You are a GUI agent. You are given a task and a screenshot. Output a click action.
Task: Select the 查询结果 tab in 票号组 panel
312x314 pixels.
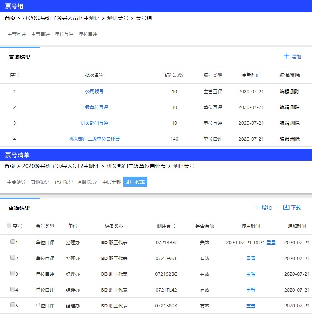click(x=20, y=57)
